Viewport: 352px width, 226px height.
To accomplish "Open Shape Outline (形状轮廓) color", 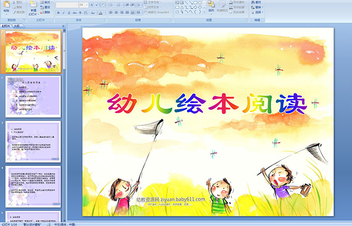I will (238, 7).
